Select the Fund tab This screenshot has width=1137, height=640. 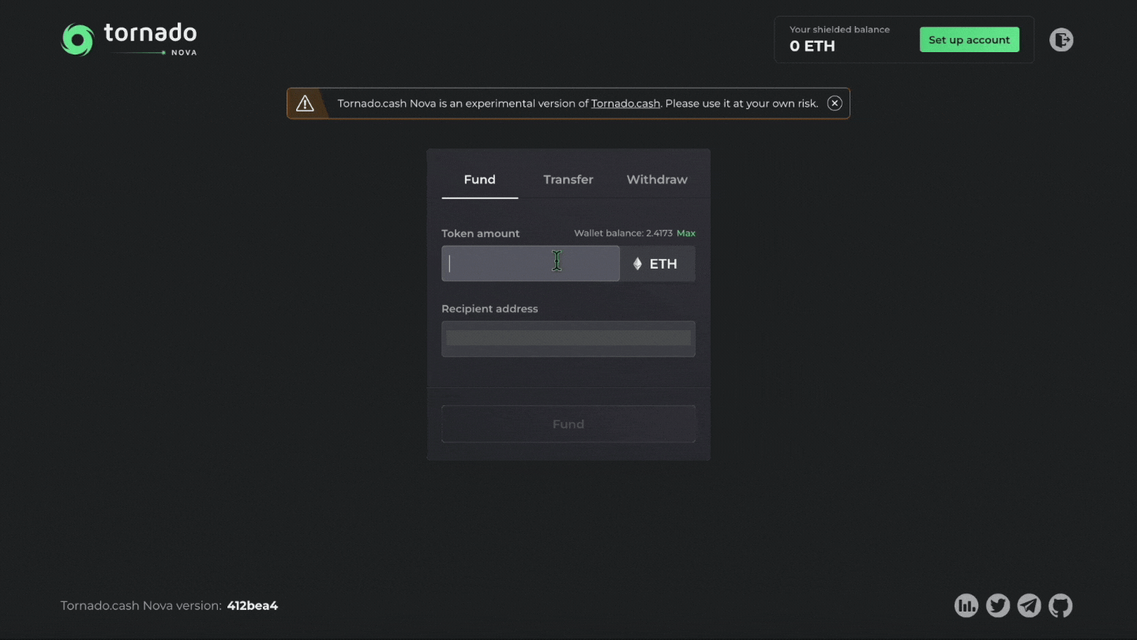pos(479,179)
